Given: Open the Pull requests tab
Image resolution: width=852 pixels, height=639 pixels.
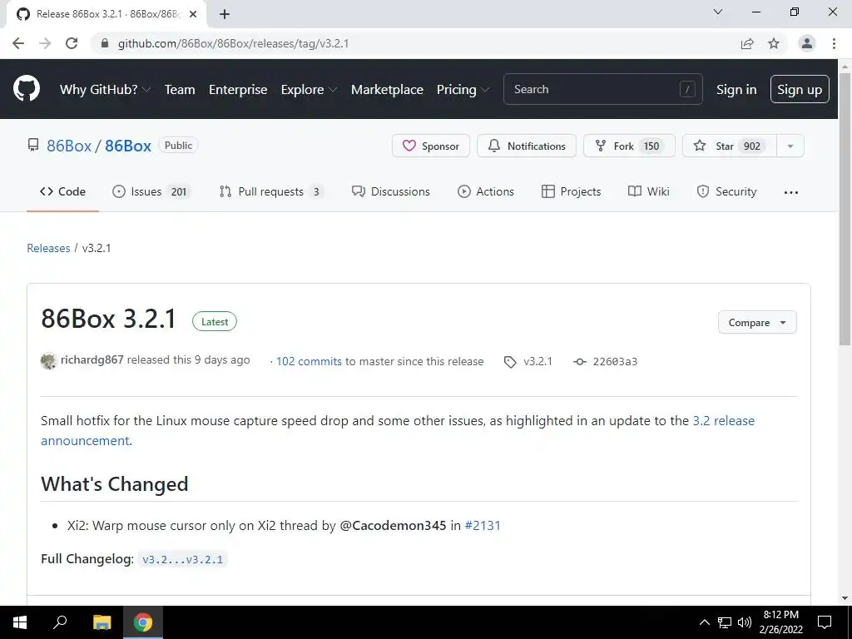Looking at the screenshot, I should pos(271,191).
